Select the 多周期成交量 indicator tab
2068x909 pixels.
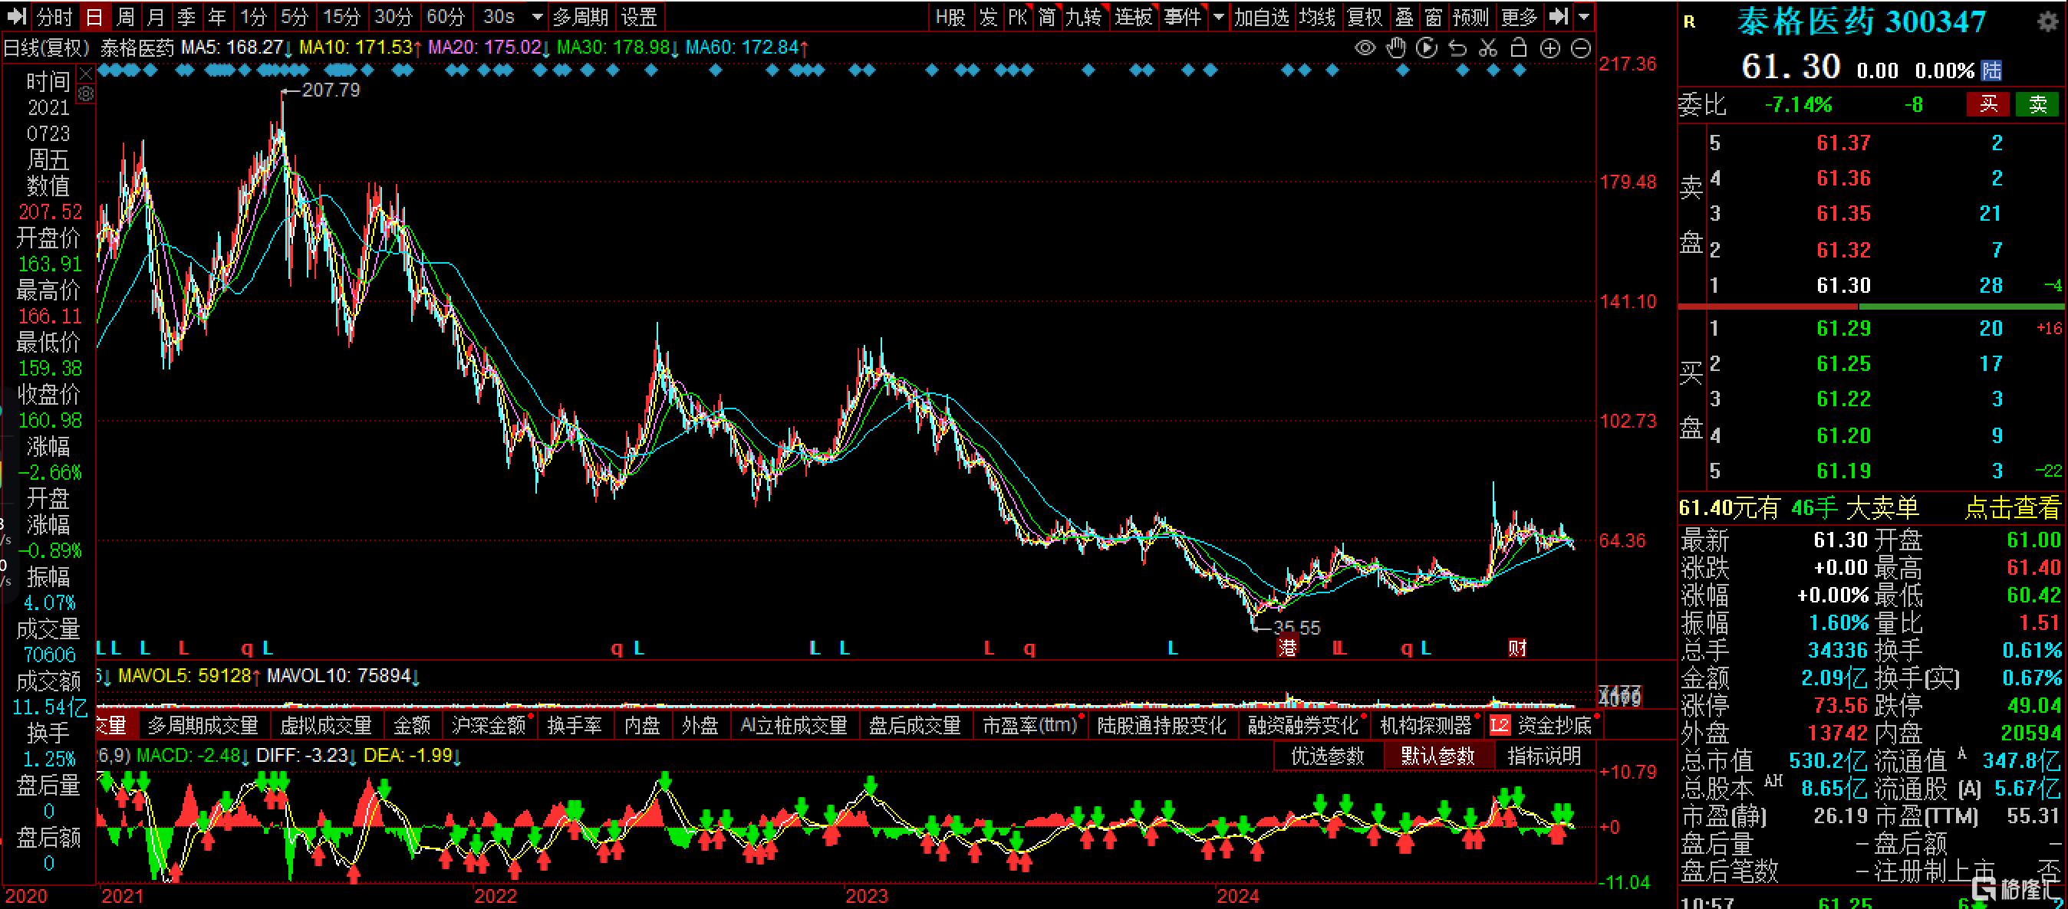[203, 725]
